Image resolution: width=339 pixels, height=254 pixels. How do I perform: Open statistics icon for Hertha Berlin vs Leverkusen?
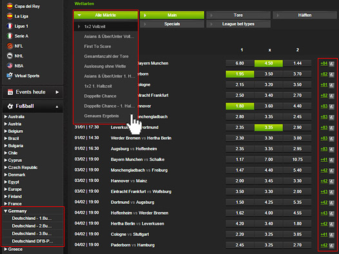[331, 224]
